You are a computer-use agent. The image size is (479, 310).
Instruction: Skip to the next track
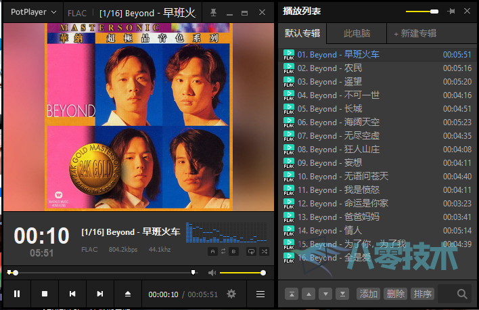(100, 294)
